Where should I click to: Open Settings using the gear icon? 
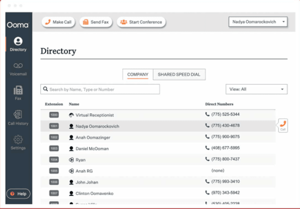coord(17,138)
